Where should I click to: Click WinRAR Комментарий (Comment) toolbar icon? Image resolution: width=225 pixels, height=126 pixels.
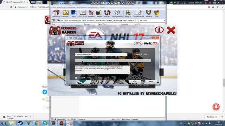coord(138,14)
